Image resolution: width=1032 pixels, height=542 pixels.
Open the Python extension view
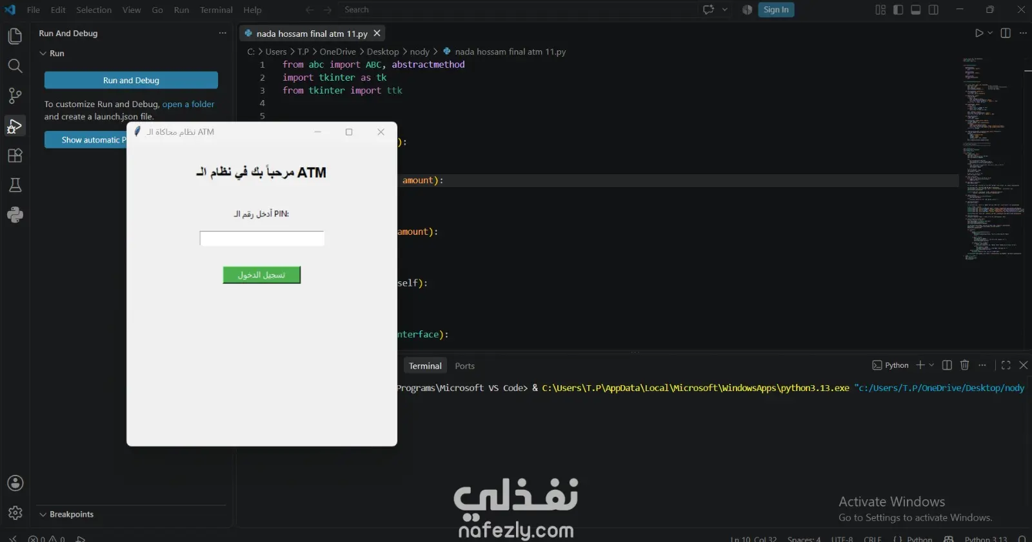click(x=15, y=215)
